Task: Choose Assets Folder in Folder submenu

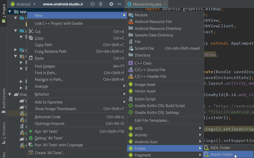Action: point(221,154)
